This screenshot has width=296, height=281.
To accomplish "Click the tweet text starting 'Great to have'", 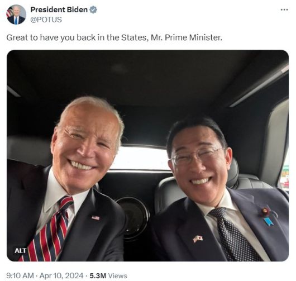I will (114, 37).
